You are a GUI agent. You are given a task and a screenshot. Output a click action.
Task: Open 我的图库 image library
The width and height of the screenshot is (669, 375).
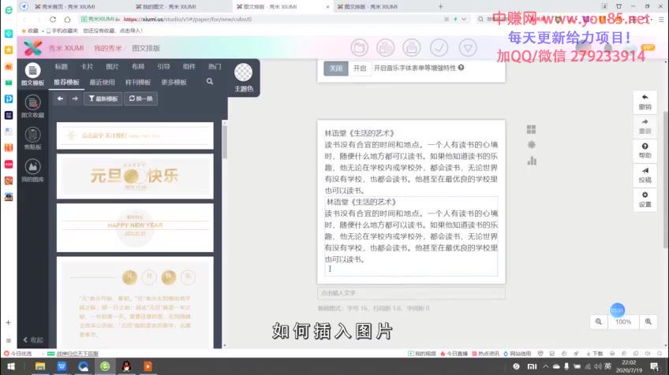point(33,170)
